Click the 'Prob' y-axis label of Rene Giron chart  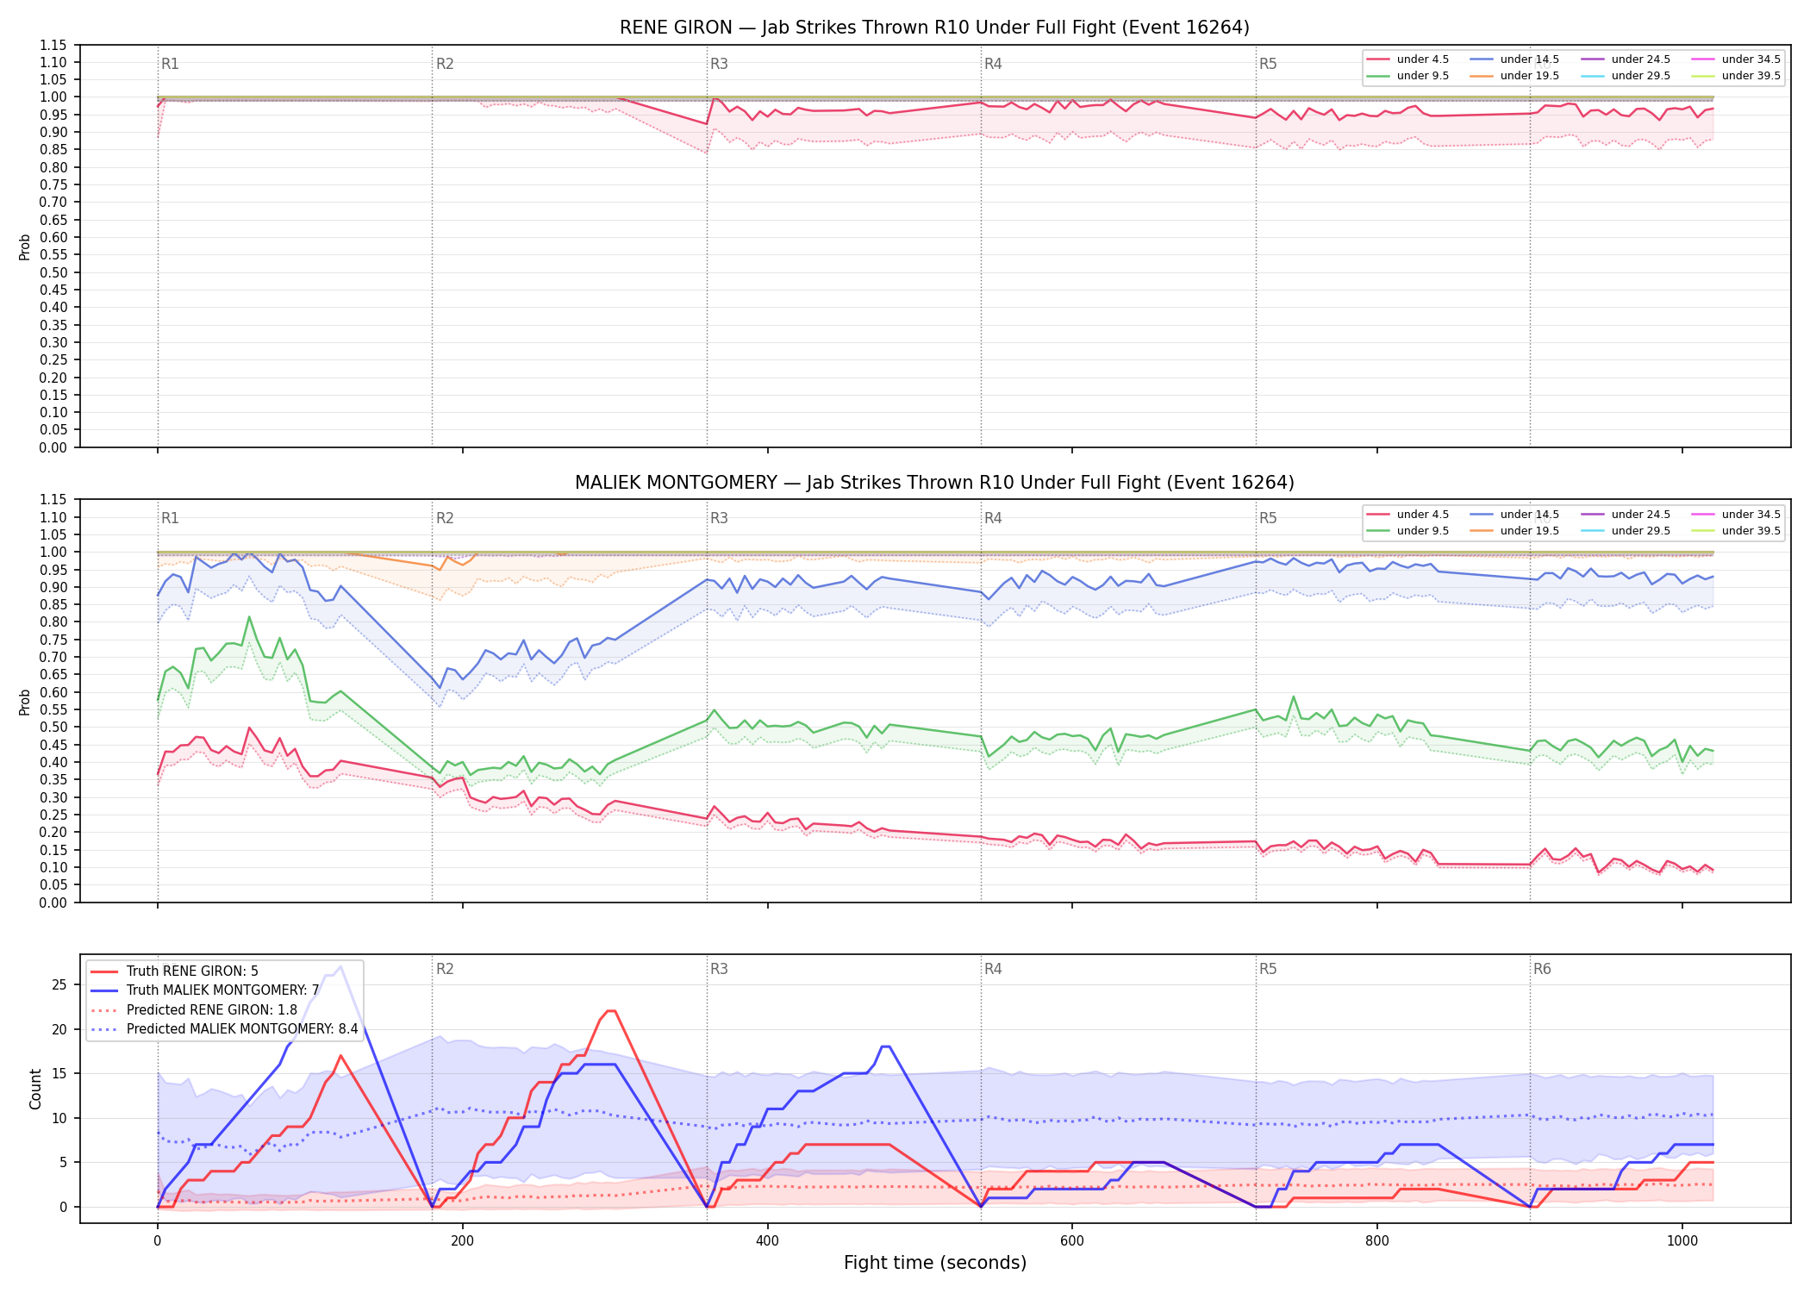tap(25, 247)
